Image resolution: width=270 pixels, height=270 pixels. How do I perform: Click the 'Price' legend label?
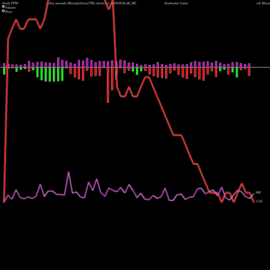(9, 12)
